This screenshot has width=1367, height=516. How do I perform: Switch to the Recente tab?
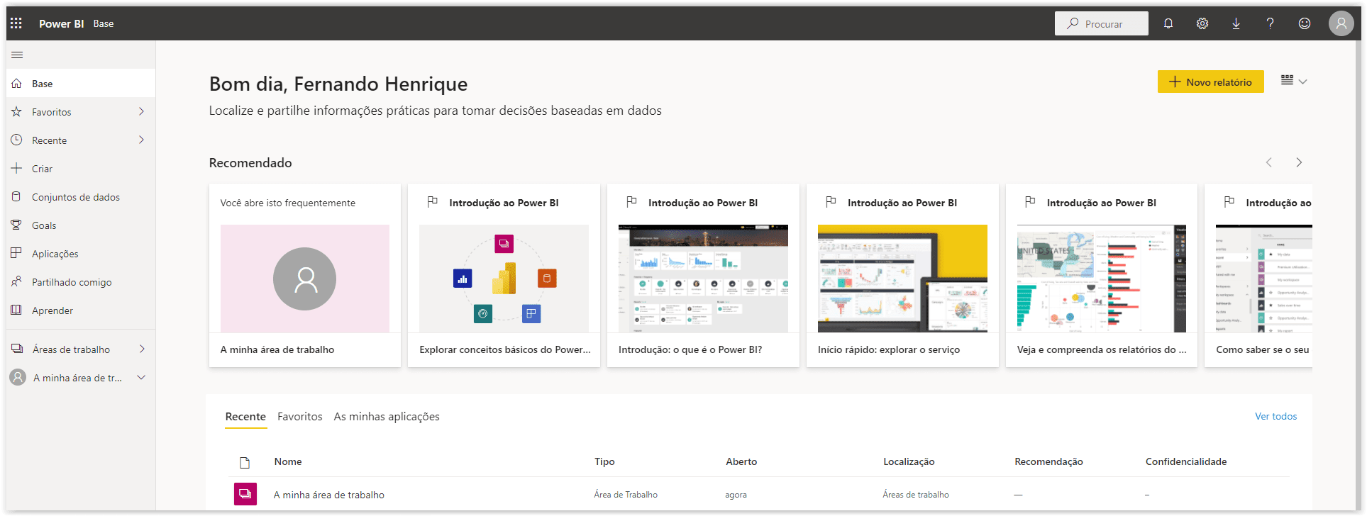coord(245,417)
